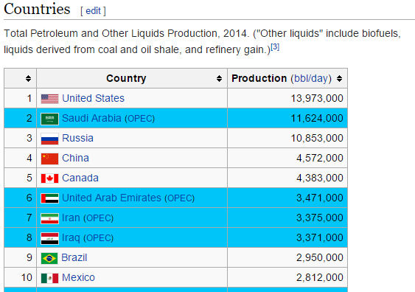The width and height of the screenshot is (415, 292).
Task: Sort table by rank column arrows
Action: 28,78
